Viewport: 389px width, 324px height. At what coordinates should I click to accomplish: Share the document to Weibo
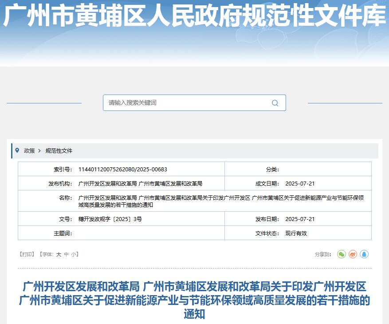[353, 254]
